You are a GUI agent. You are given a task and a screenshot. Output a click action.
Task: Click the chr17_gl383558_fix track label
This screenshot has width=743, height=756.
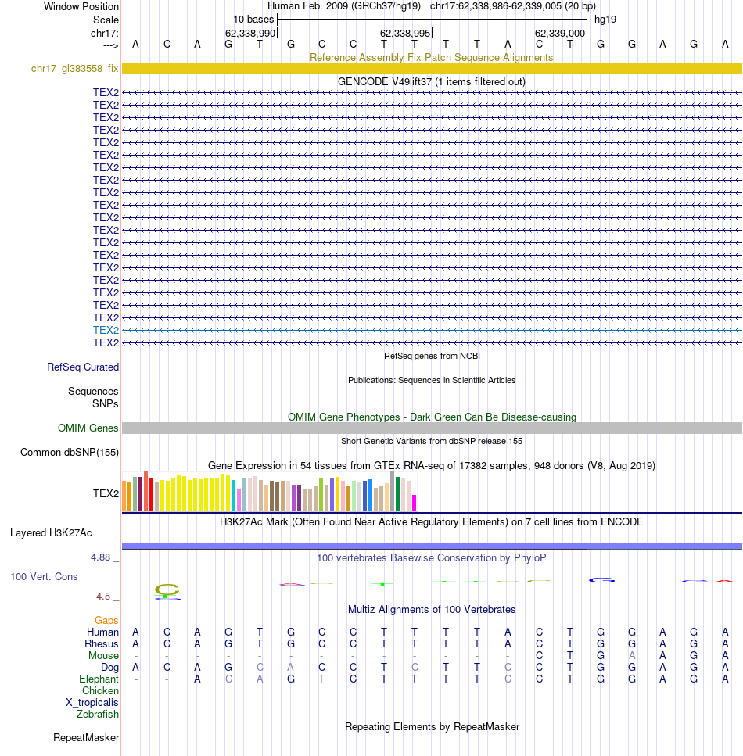click(x=74, y=69)
